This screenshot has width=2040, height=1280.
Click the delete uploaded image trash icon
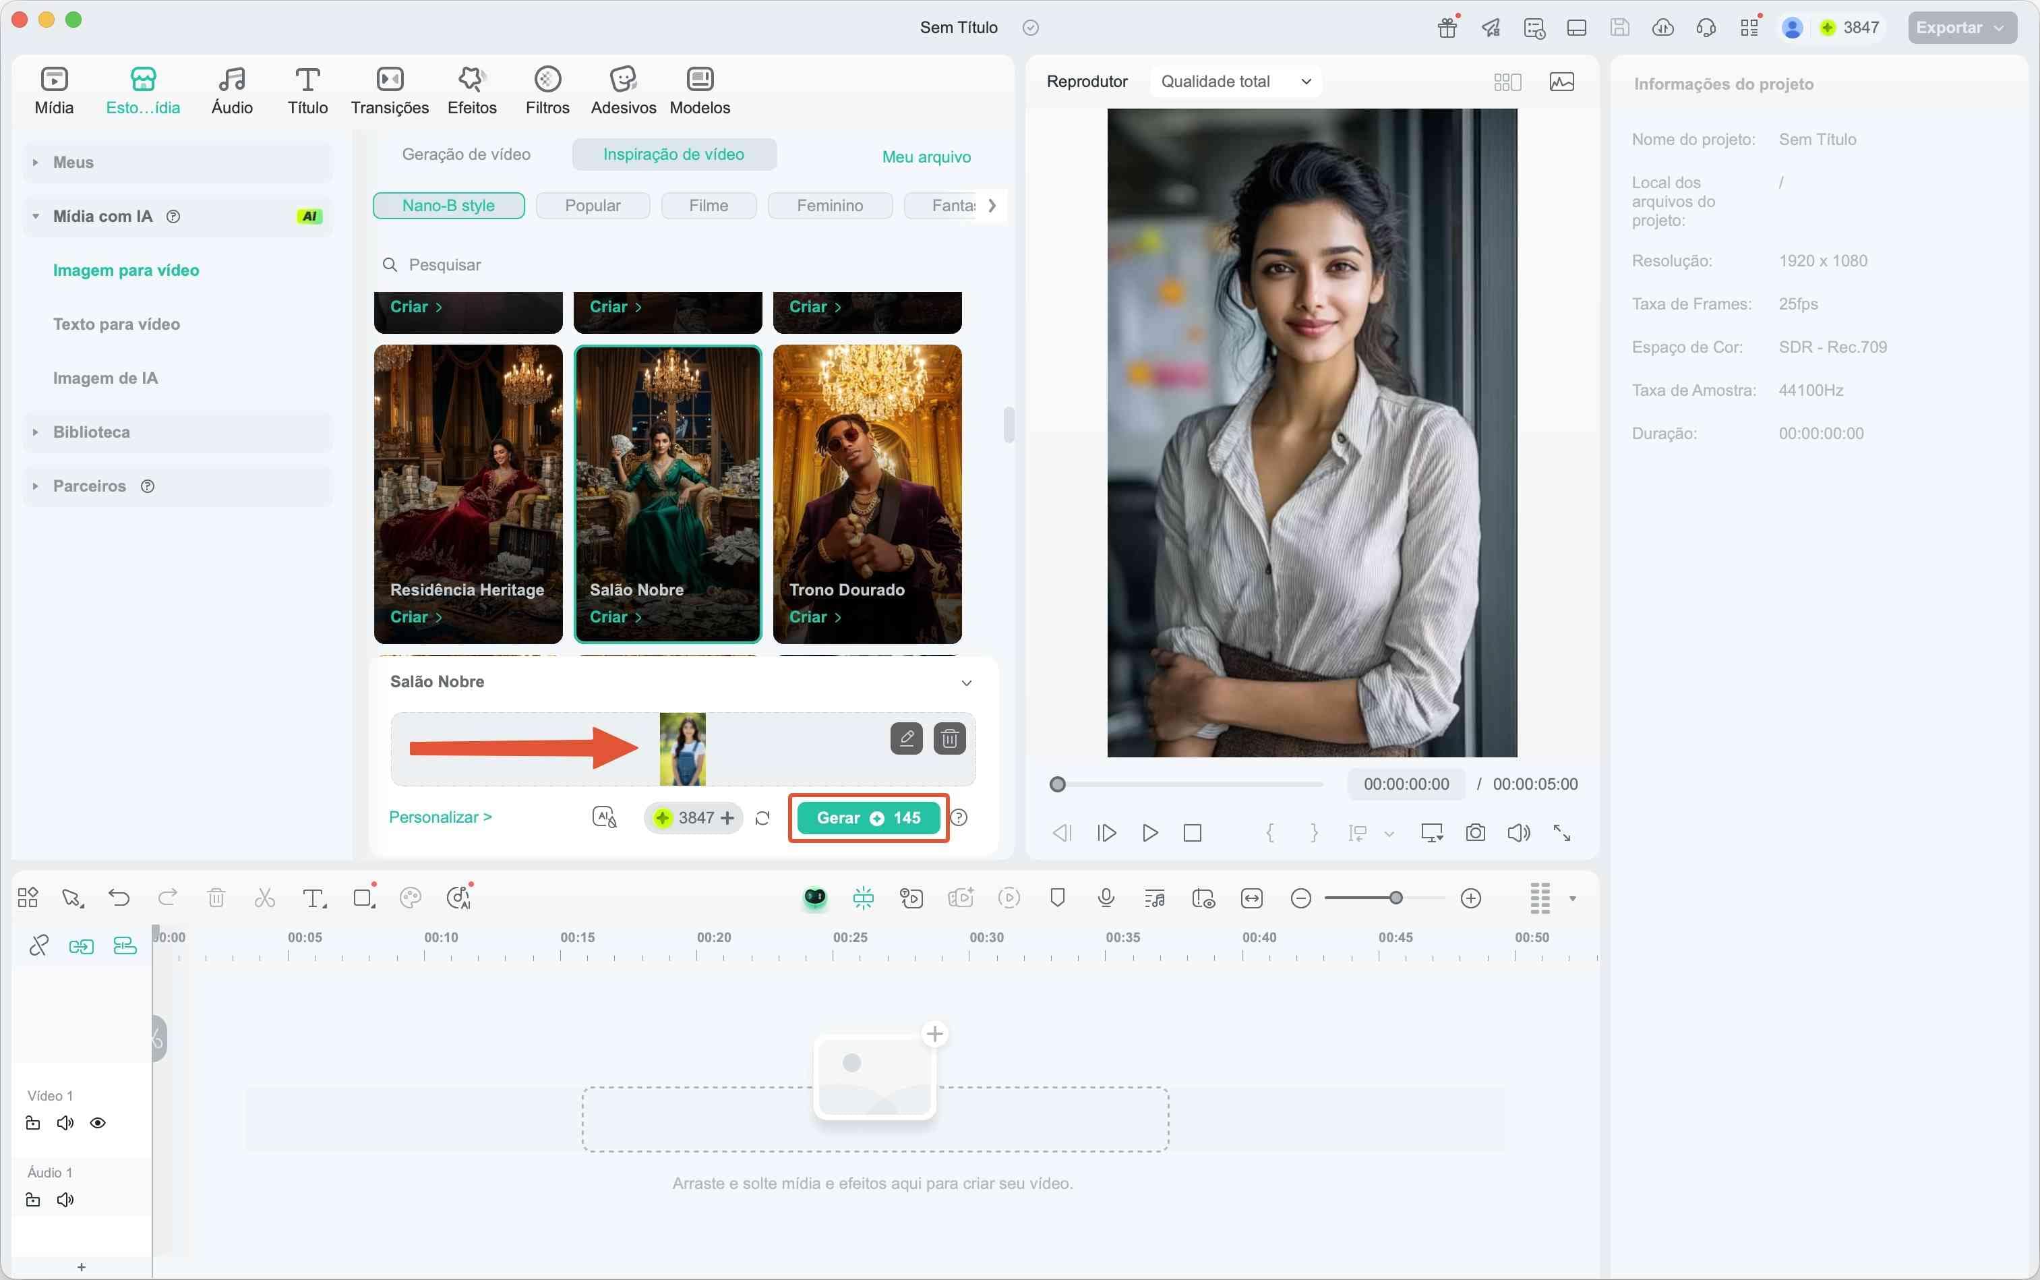coord(949,739)
